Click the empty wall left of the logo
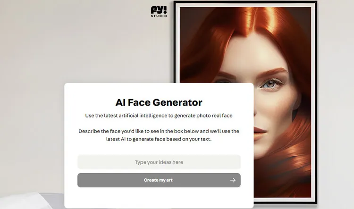This screenshot has height=209, width=354. [75, 34]
